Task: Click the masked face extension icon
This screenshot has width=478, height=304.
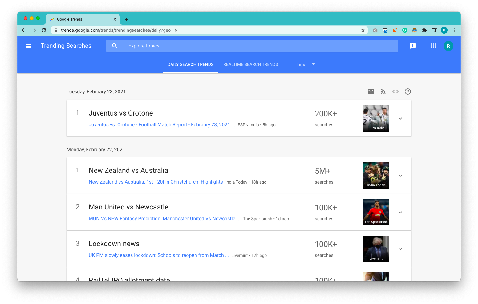Action: 415,30
